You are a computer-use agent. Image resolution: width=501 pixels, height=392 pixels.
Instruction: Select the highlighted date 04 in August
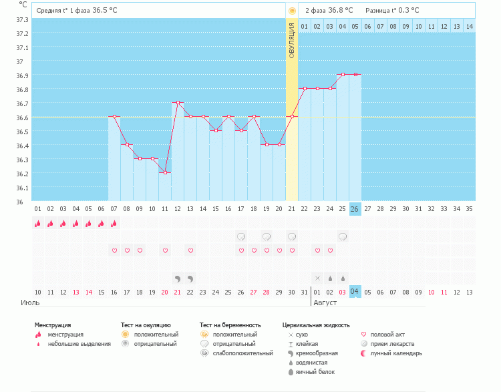[355, 292]
